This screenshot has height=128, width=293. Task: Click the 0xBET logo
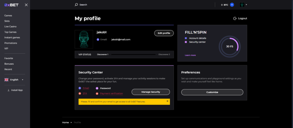pos(11,5)
